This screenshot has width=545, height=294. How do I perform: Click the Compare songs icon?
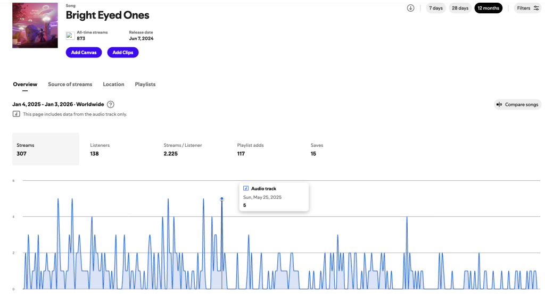click(499, 105)
